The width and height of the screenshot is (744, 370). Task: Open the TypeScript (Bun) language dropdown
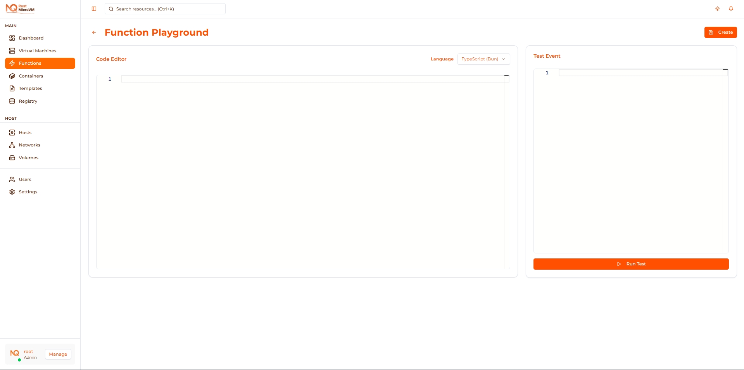(x=483, y=59)
